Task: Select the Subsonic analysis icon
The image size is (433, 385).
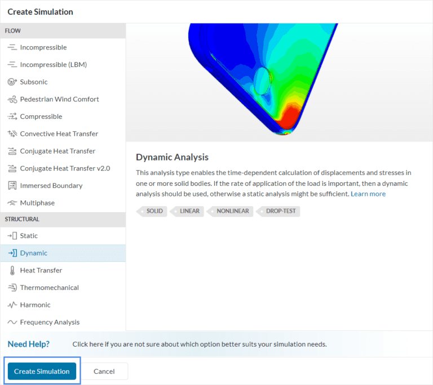Action: (x=12, y=82)
